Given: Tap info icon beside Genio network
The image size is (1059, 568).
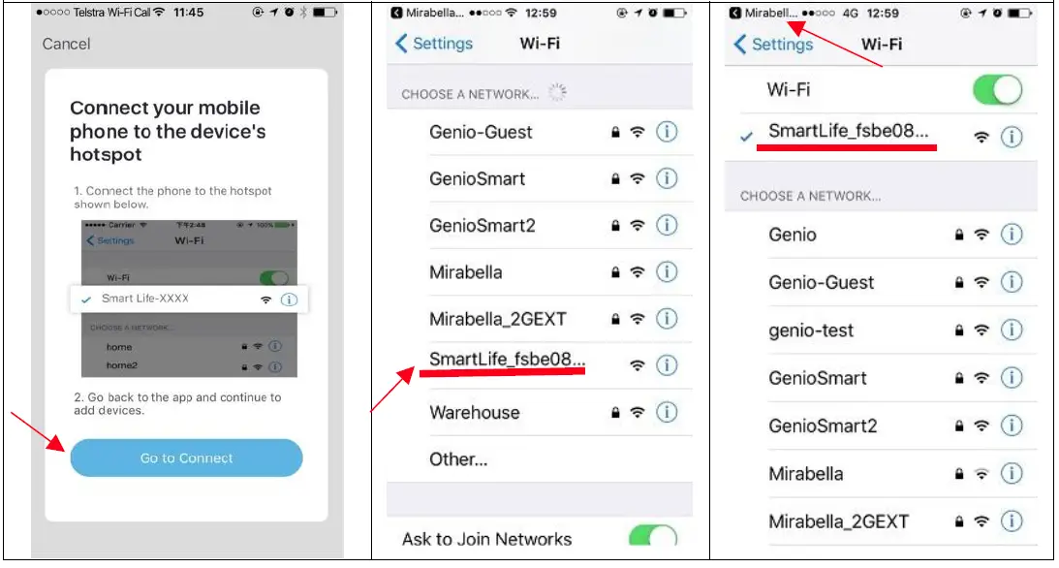Looking at the screenshot, I should [x=1012, y=235].
